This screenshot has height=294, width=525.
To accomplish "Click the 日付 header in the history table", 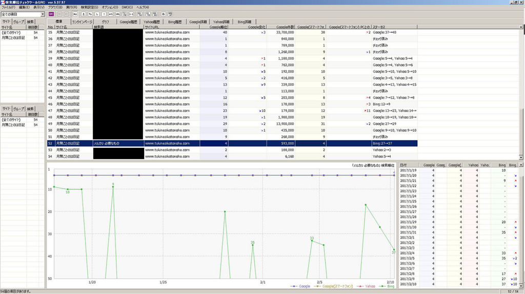I will pyautogui.click(x=409, y=165).
